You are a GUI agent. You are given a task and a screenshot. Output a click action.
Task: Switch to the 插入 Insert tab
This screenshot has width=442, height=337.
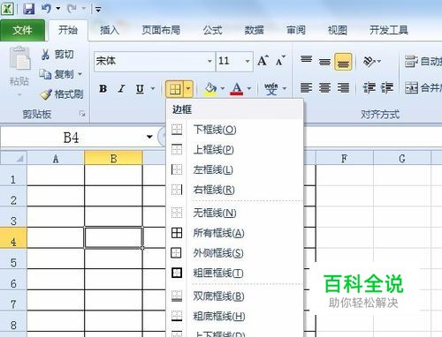(110, 30)
